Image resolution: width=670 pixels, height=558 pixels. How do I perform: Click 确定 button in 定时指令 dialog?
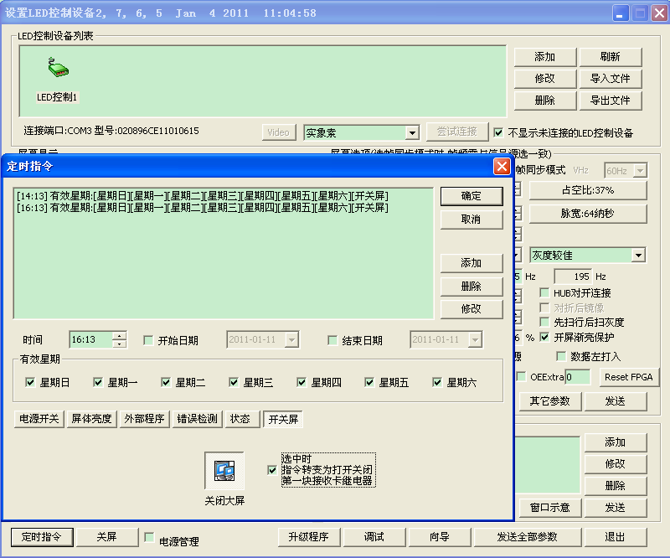click(472, 196)
